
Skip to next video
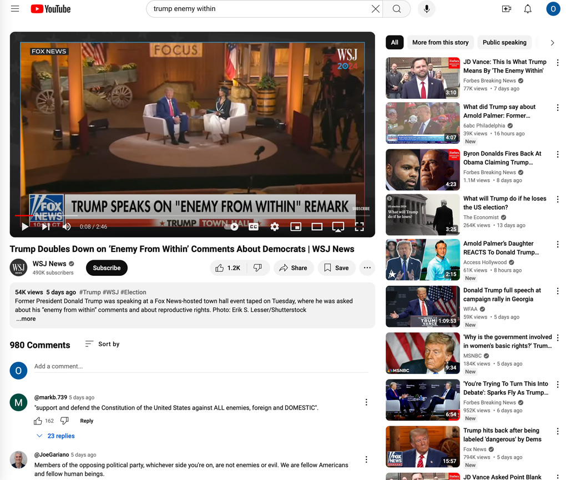(46, 226)
